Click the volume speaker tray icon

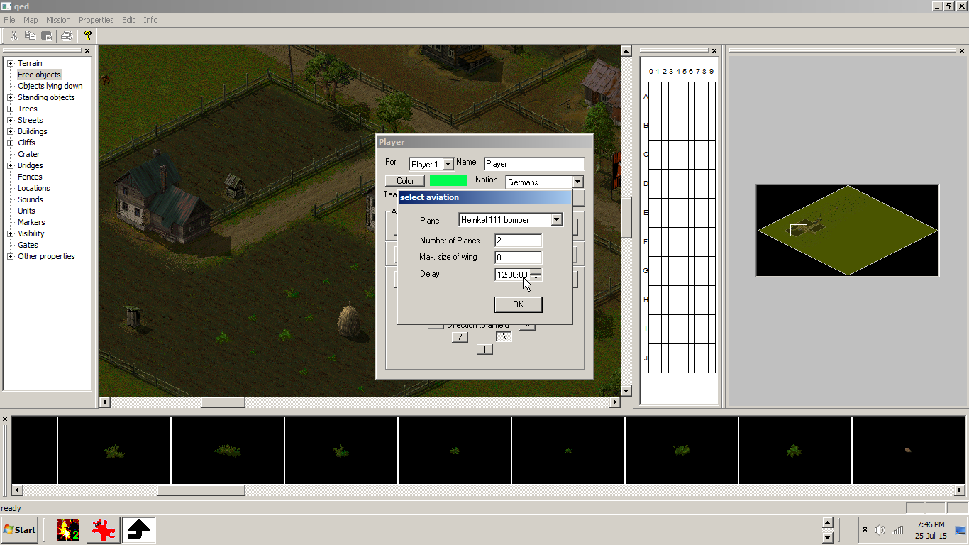(x=880, y=530)
